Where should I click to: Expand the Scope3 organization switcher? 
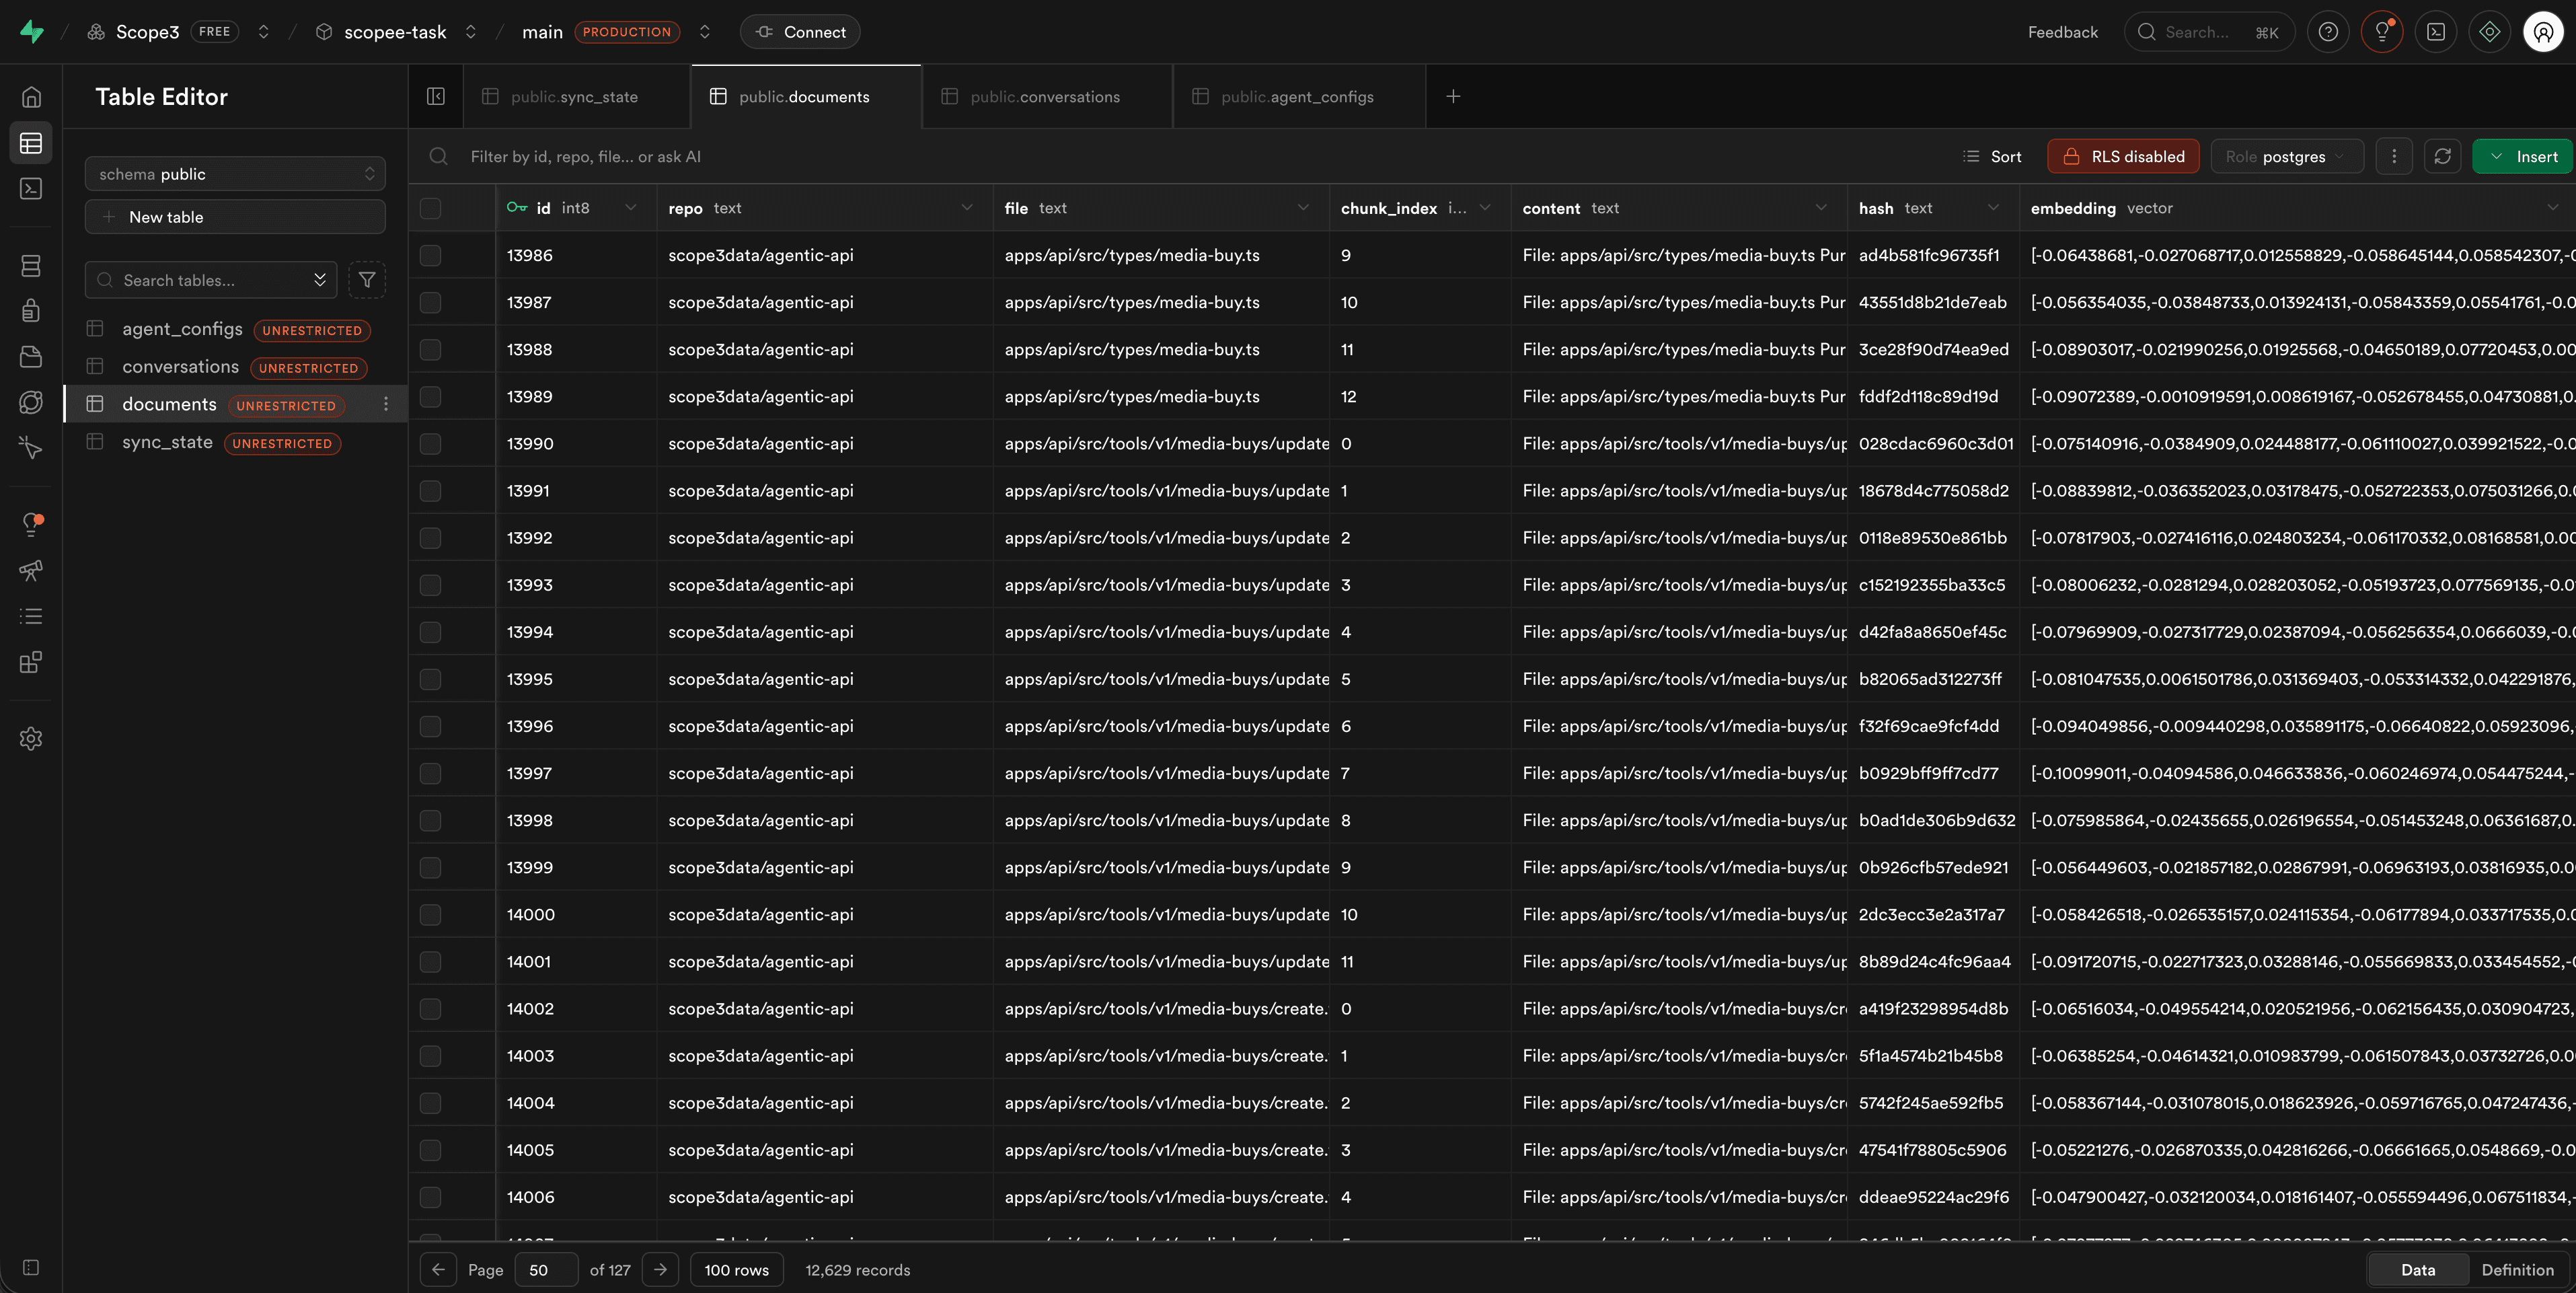coord(264,32)
